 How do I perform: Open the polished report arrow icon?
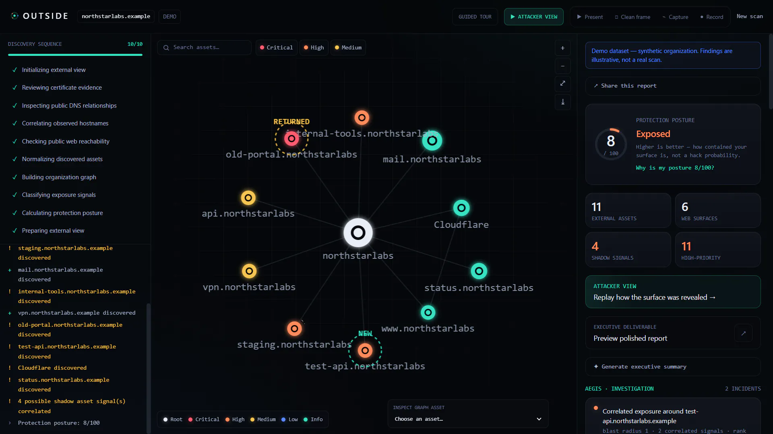[x=743, y=333]
